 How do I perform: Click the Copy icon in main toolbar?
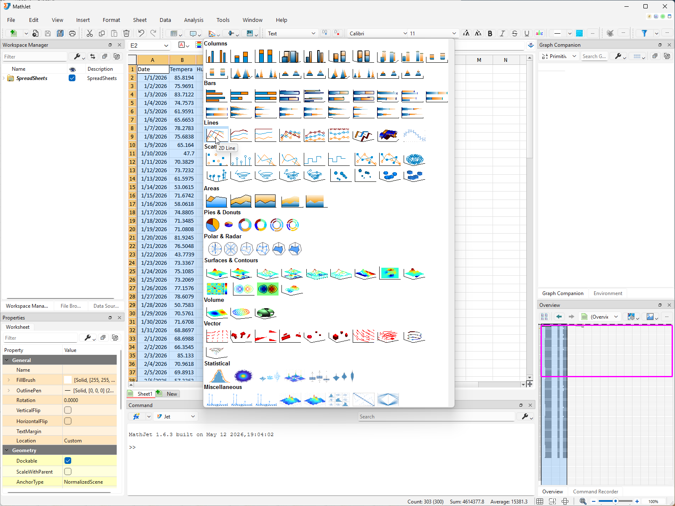pos(102,33)
